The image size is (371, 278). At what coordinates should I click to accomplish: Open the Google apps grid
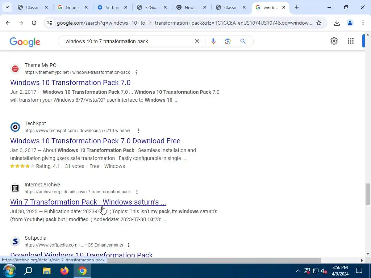tap(350, 41)
